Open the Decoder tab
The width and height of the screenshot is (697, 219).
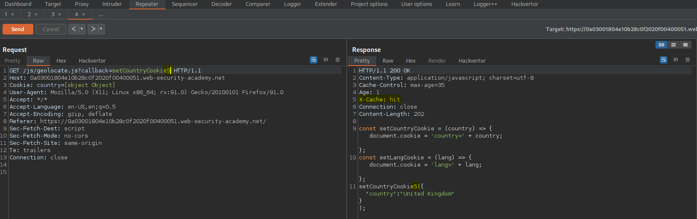point(222,4)
